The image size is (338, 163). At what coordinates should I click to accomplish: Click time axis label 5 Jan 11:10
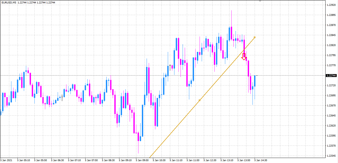point(176,160)
